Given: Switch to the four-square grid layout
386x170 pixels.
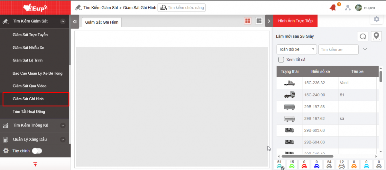Looking at the screenshot, I should click(x=248, y=21).
